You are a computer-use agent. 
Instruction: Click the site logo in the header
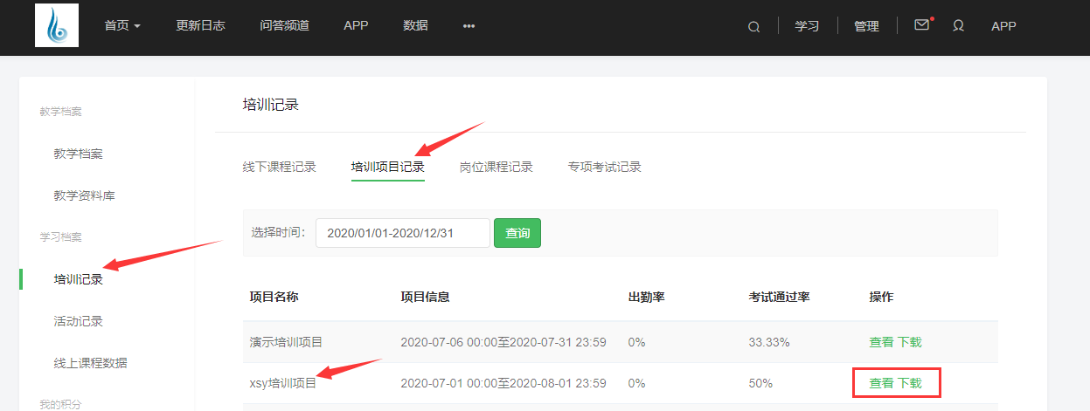[x=57, y=25]
